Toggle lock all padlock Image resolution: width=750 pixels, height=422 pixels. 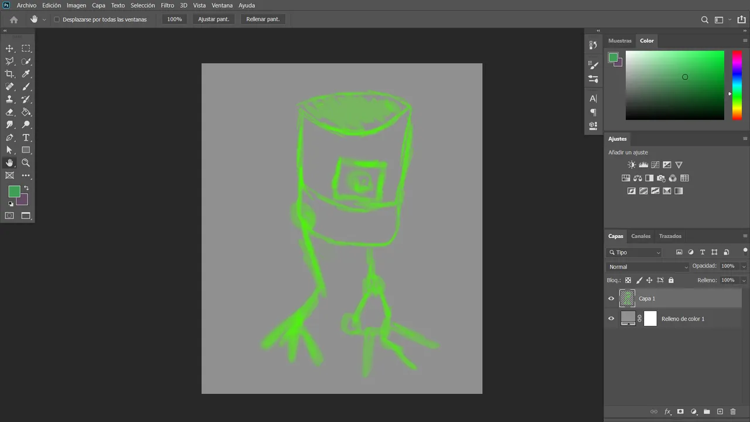(x=670, y=281)
